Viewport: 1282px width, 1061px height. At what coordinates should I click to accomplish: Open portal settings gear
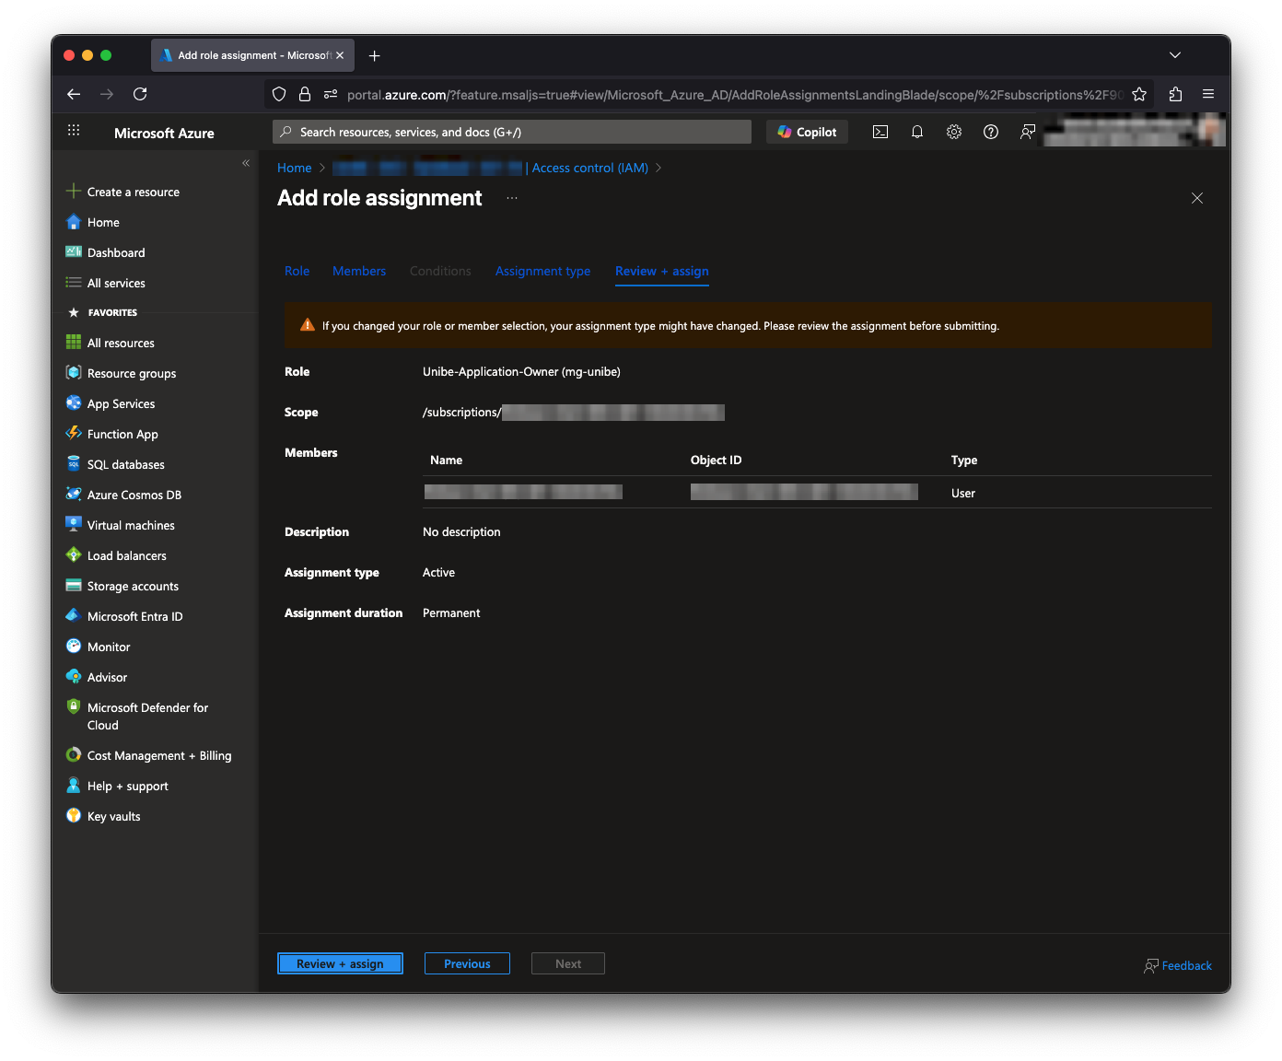pyautogui.click(x=954, y=132)
